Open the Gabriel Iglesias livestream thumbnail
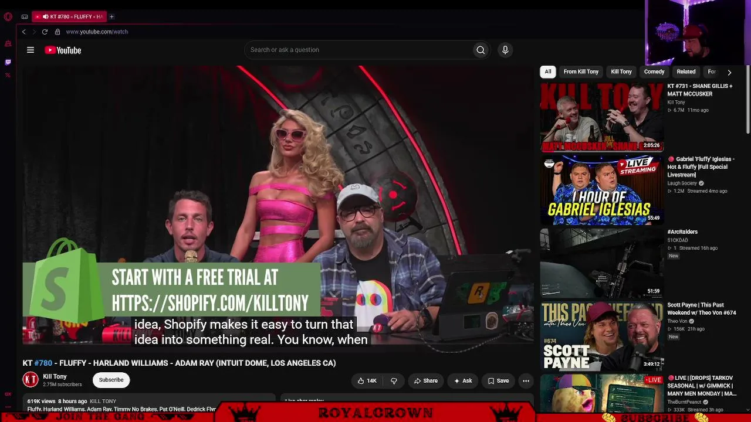 pyautogui.click(x=602, y=190)
